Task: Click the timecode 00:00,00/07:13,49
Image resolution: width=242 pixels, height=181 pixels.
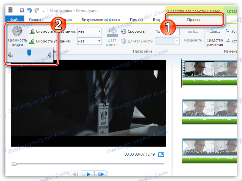Action: [x=139, y=154]
